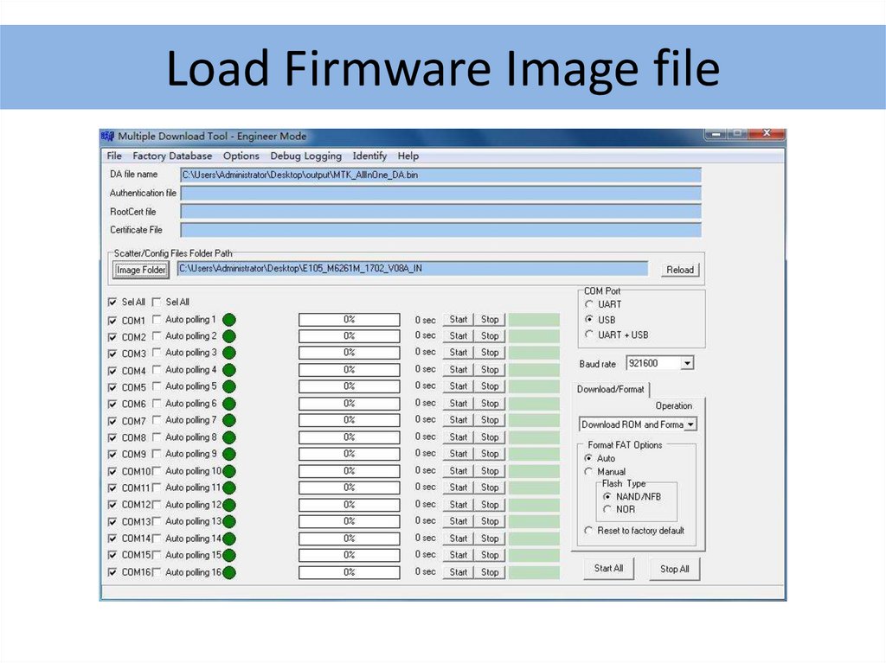The height and width of the screenshot is (663, 886).
Task: Click Start button for COM1 row
Action: tap(459, 319)
